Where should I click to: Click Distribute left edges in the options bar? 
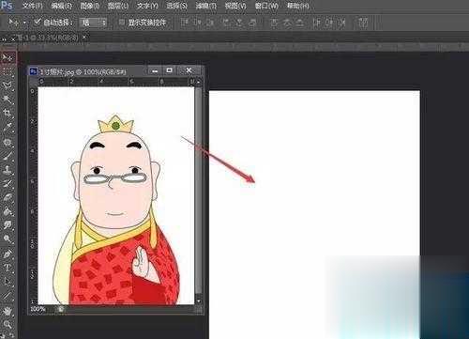click(x=316, y=22)
